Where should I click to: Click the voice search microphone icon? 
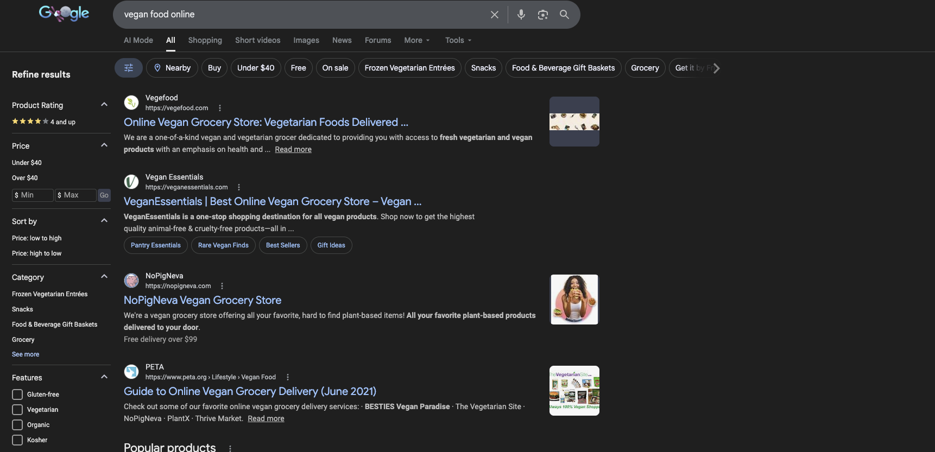[521, 15]
